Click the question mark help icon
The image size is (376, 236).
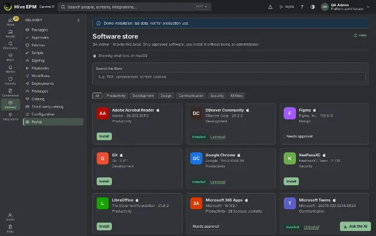click(x=302, y=7)
